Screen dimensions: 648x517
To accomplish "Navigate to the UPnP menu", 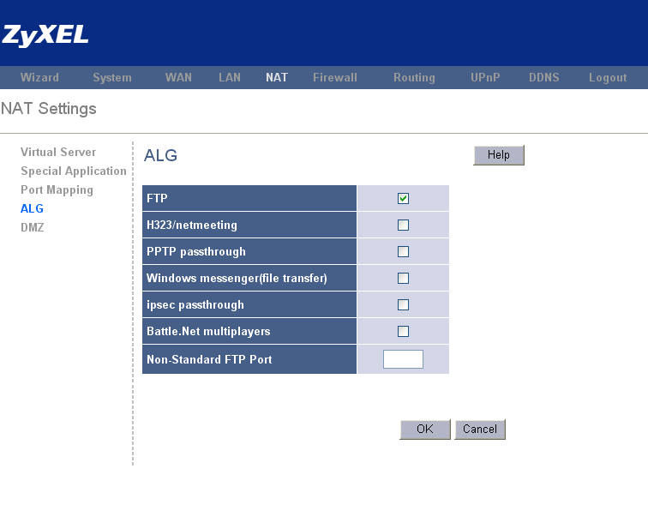I will click(485, 78).
